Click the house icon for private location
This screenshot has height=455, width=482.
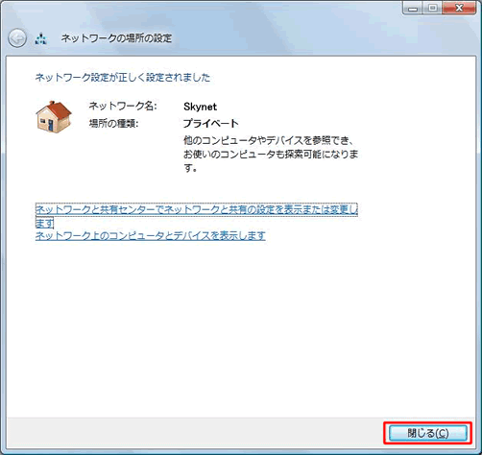54,117
